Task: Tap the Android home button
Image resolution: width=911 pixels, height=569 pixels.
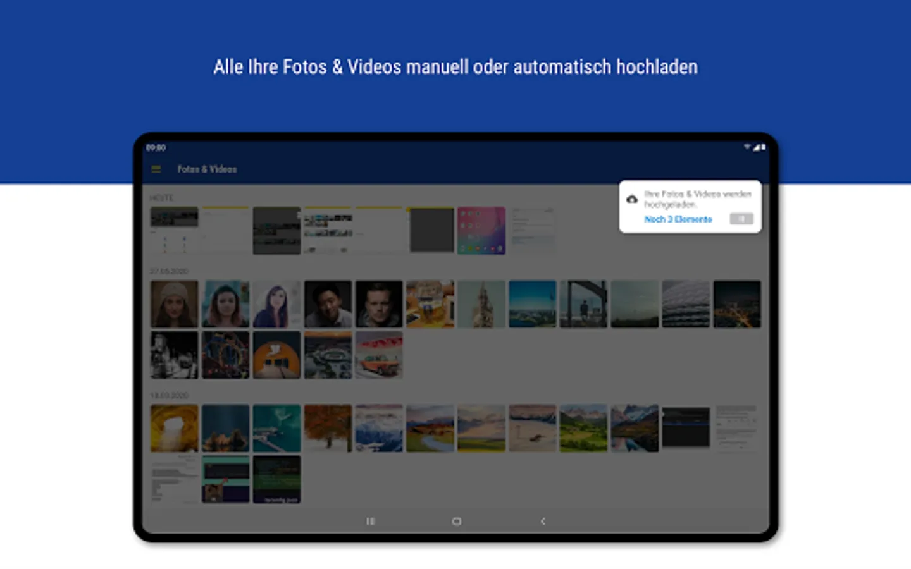Action: click(x=456, y=521)
